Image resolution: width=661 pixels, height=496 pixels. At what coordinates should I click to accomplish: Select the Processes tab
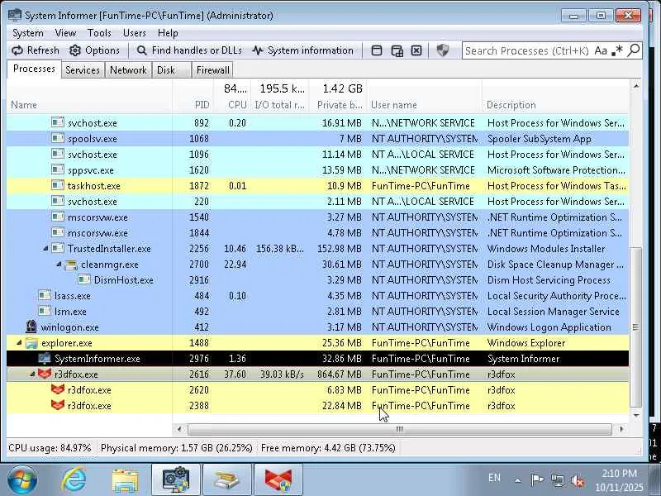tap(34, 69)
